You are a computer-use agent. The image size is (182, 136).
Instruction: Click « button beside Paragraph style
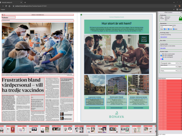[179, 63]
